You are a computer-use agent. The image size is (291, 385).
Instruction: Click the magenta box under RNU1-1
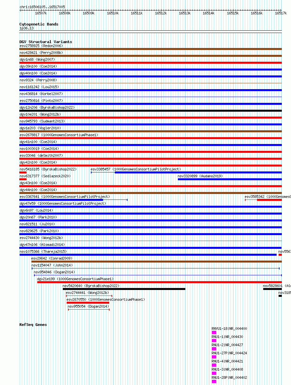214,341
